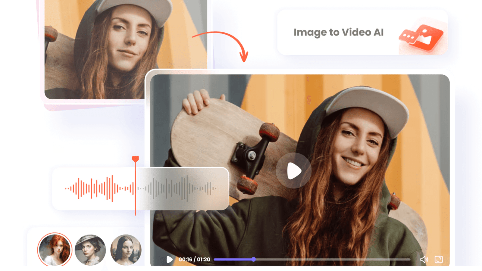
Task: Mute the video with the speaker icon
Action: coord(424,259)
